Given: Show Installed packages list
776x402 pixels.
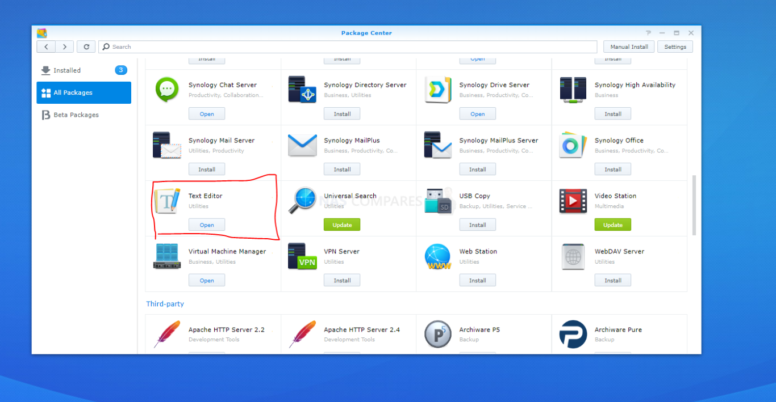Looking at the screenshot, I should (x=84, y=70).
